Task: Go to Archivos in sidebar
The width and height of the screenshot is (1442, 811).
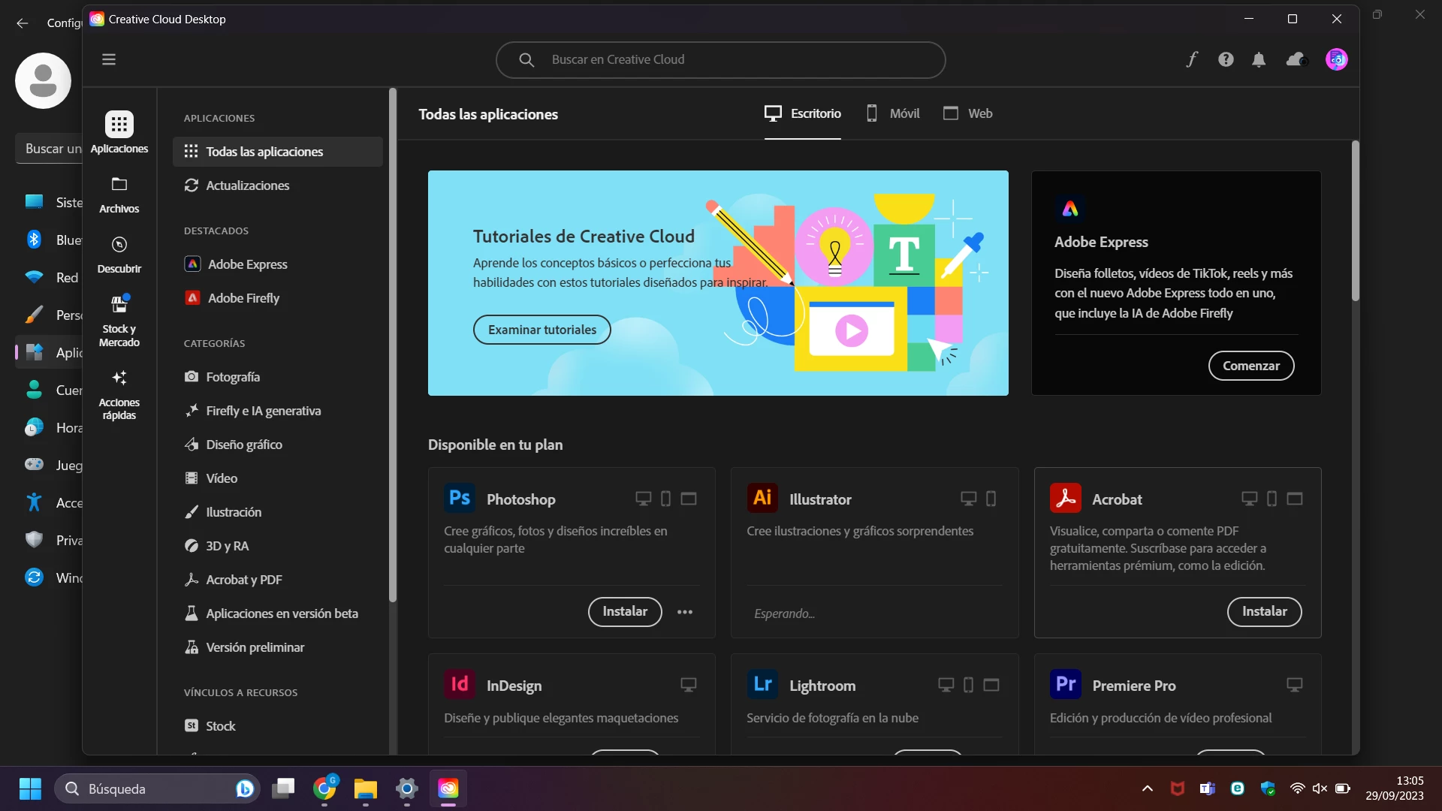Action: click(119, 194)
